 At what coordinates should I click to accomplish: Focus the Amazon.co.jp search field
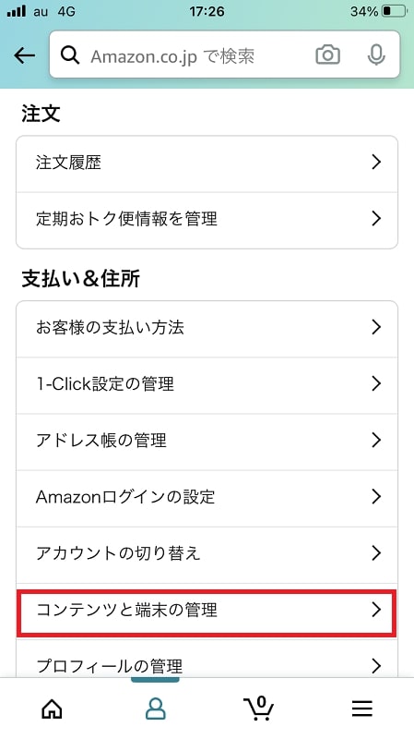[x=225, y=55]
